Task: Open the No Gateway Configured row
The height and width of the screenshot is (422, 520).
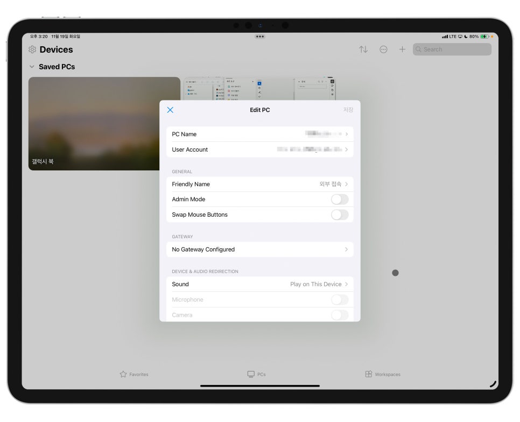Action: click(259, 249)
